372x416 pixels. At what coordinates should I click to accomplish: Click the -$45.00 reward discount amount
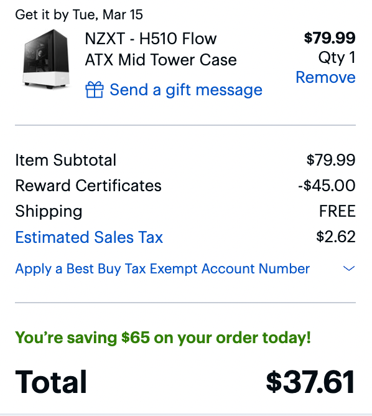point(327,185)
